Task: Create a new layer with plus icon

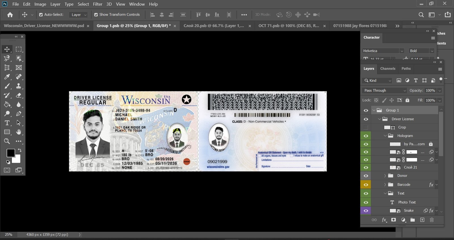Action: coord(422,220)
